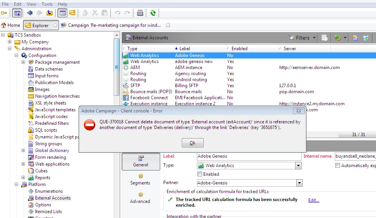Collapse the Platform node
The image size is (376, 218).
click(x=16, y=184)
